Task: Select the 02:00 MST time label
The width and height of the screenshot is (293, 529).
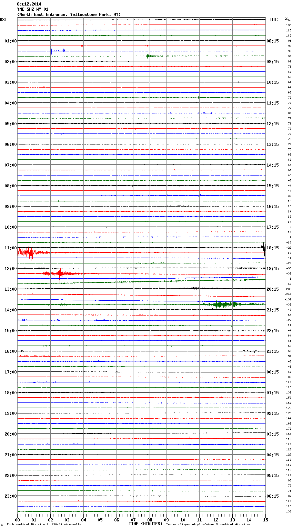Action: click(x=11, y=62)
